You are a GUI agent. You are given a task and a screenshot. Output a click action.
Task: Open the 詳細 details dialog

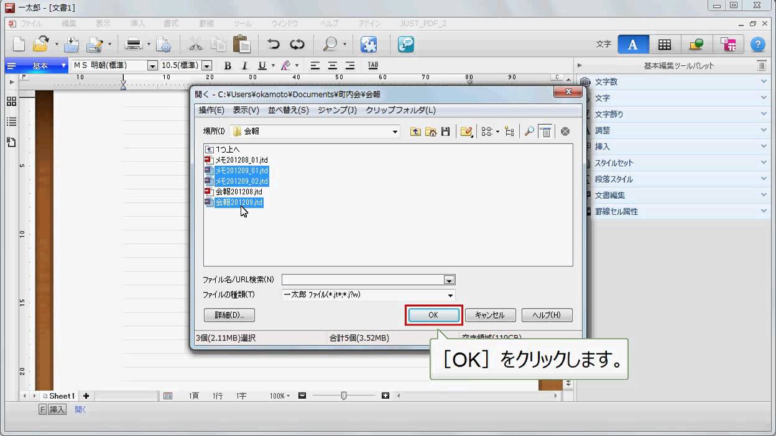point(229,315)
